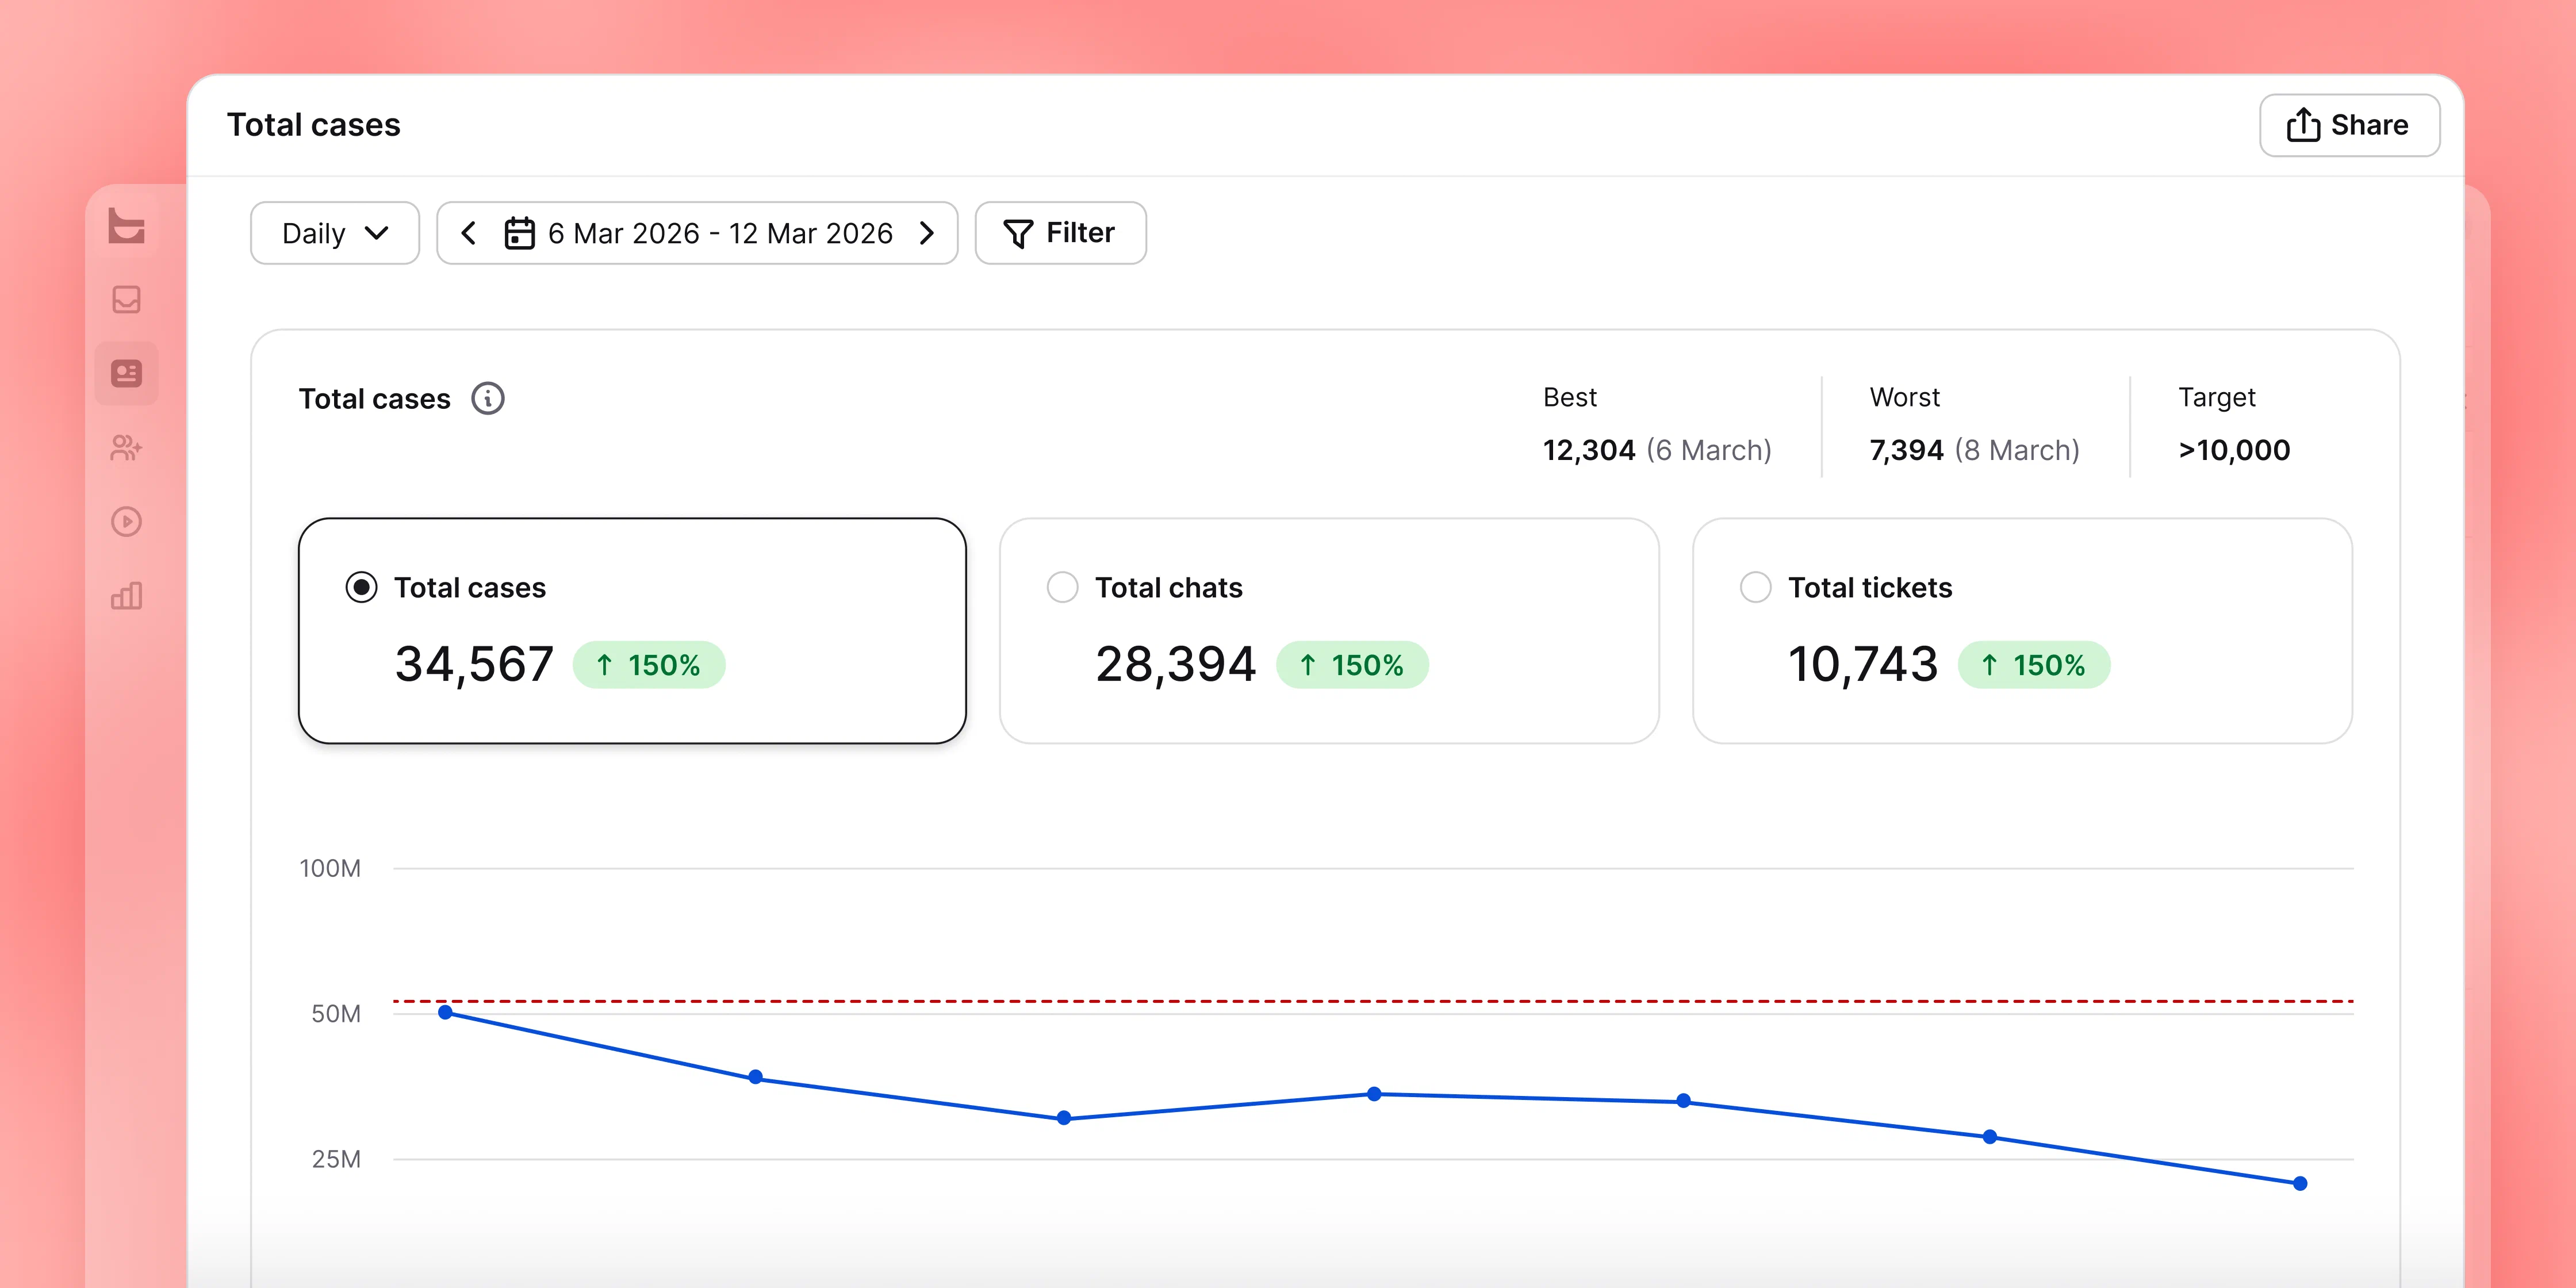The width and height of the screenshot is (2576, 1288).
Task: Expand the Daily interval dropdown
Action: click(335, 233)
